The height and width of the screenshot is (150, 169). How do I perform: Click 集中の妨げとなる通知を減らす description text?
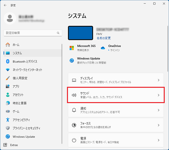(96, 127)
